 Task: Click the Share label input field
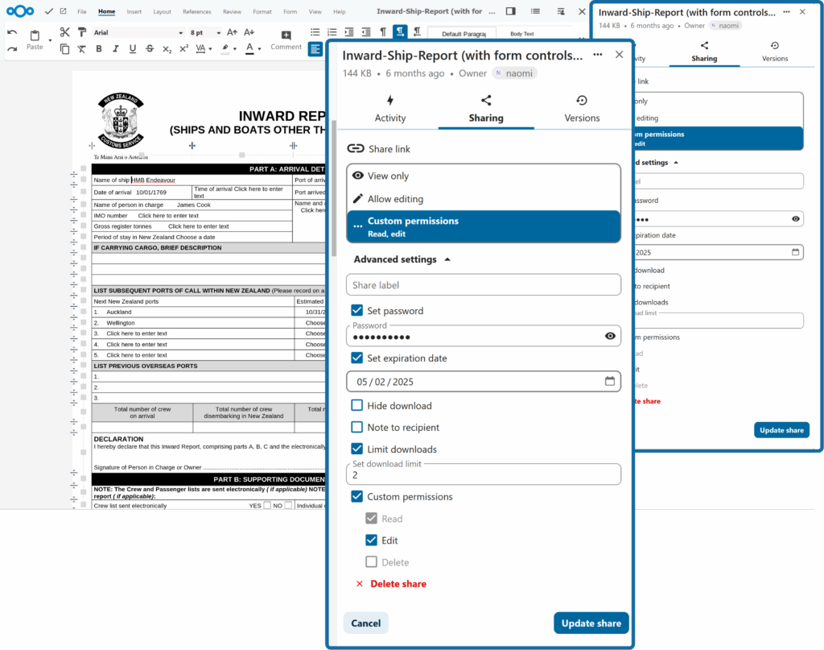pyautogui.click(x=484, y=285)
